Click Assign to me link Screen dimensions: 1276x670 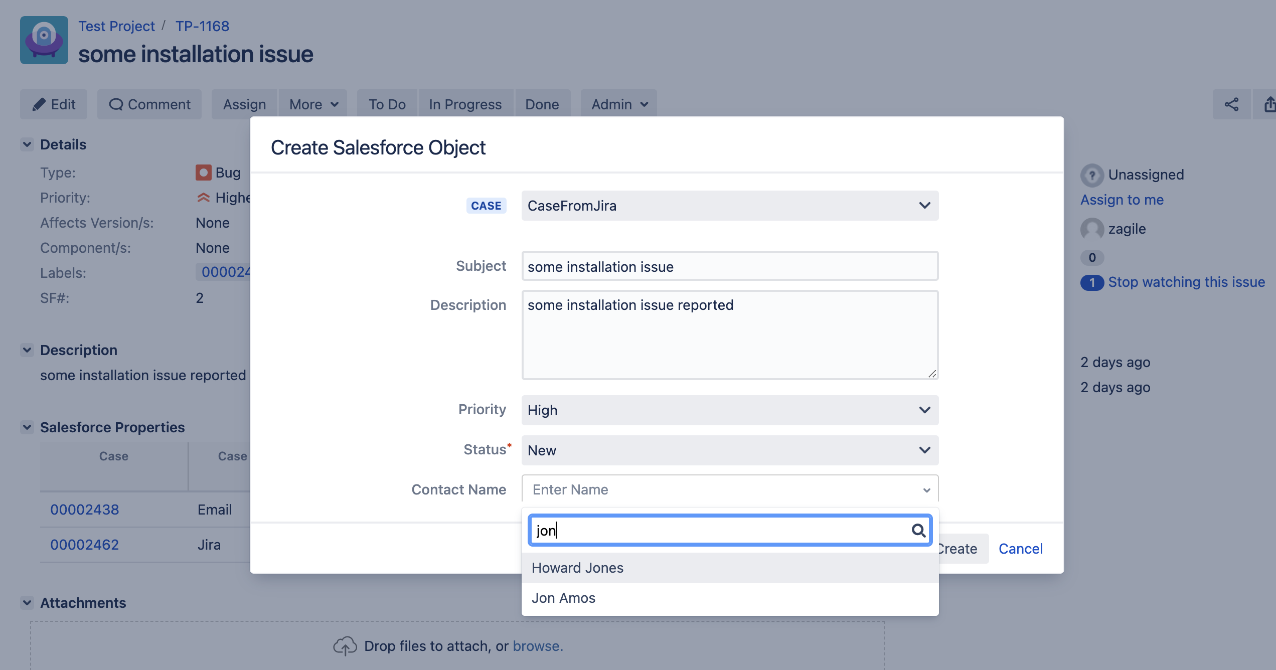(1122, 200)
